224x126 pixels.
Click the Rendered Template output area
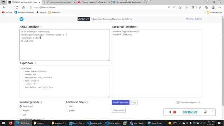point(157,64)
